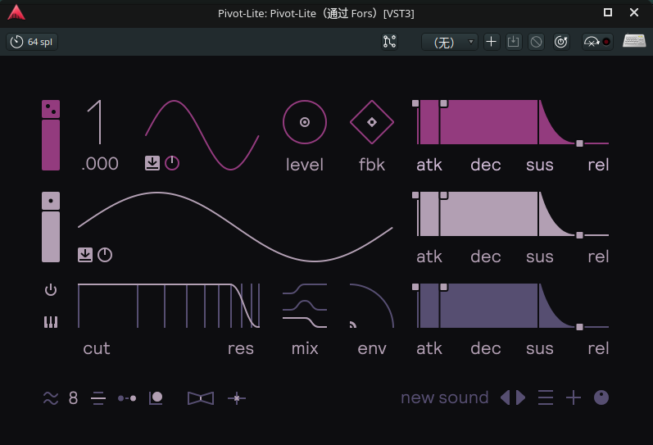Click the filter keyboard tracking icon

(x=51, y=322)
